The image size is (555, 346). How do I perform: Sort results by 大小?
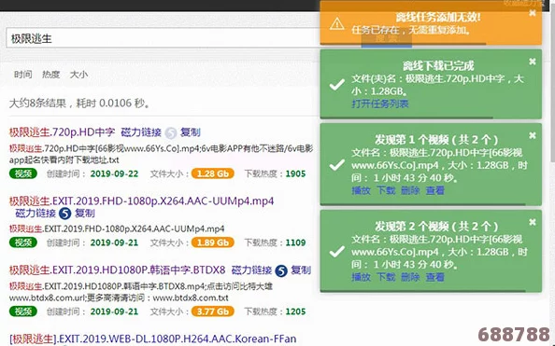[x=78, y=75]
